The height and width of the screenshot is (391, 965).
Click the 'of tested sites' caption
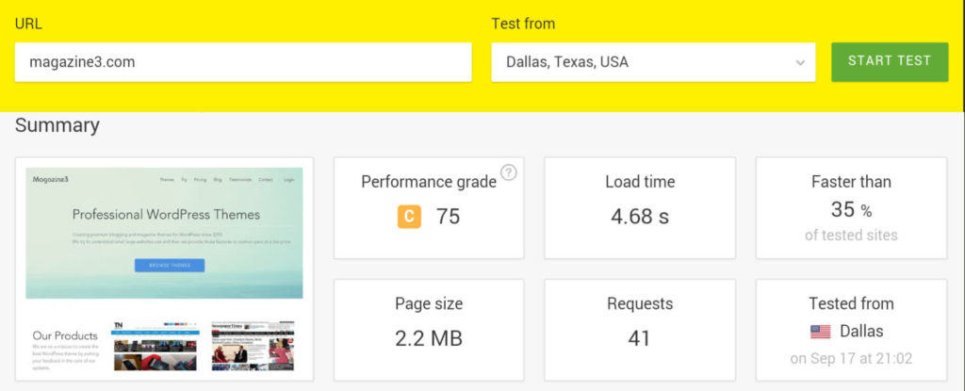[x=851, y=236]
